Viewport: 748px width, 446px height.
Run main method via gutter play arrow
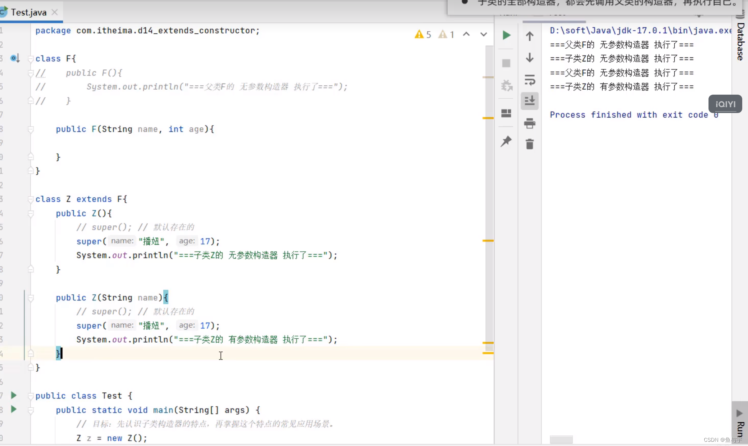click(14, 409)
